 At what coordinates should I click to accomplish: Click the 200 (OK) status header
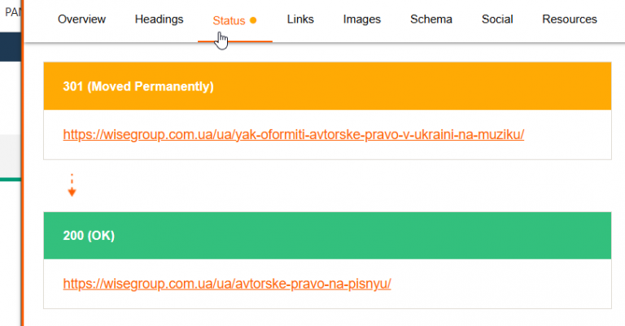(x=327, y=236)
